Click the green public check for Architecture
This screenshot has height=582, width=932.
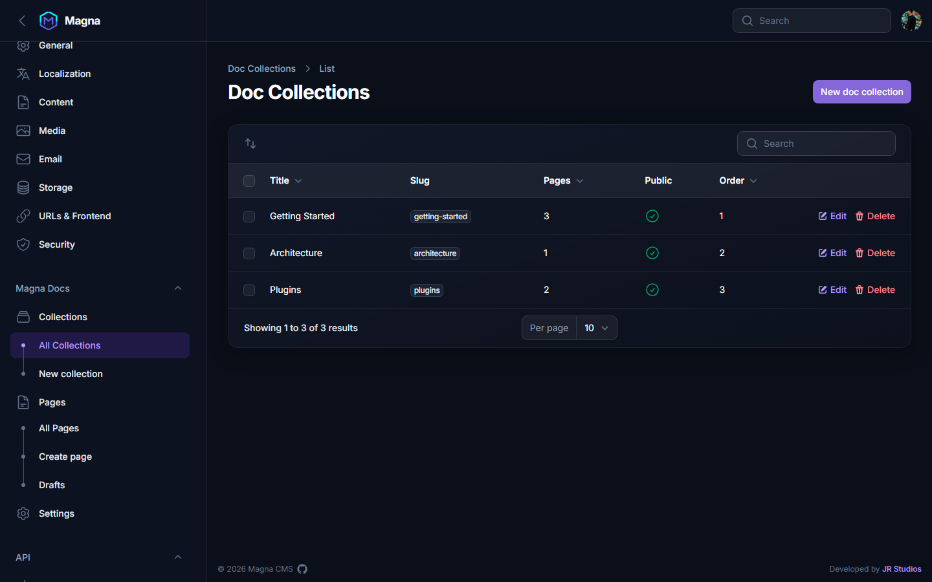[x=652, y=253]
